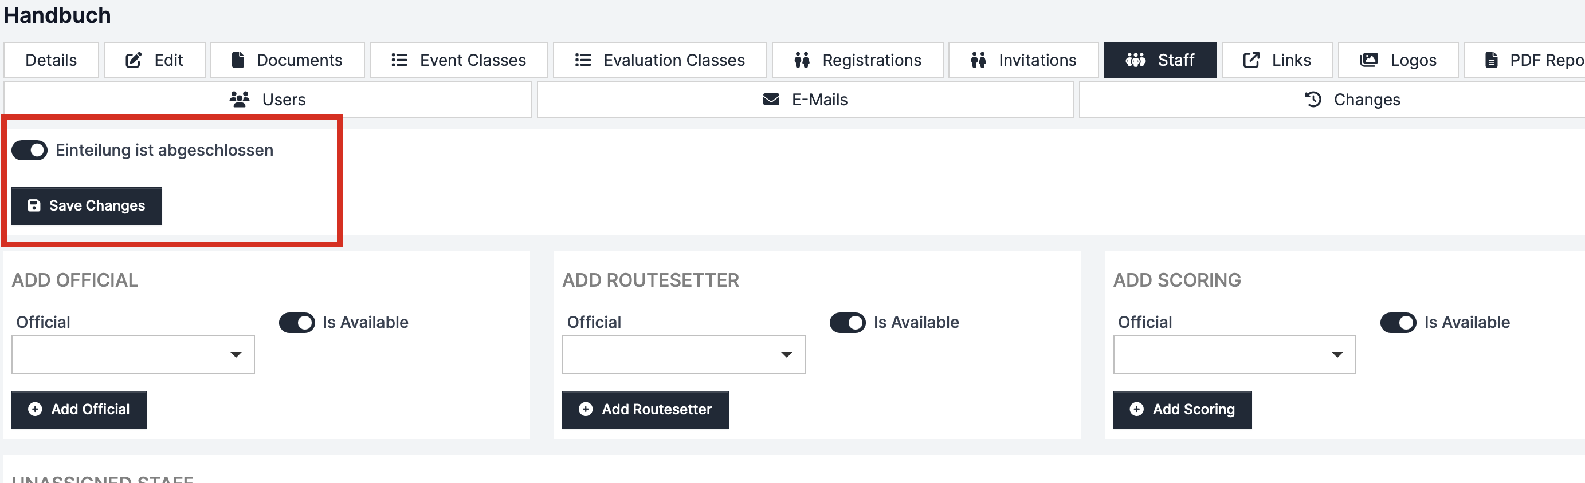Click the Add Scoring button
The height and width of the screenshot is (483, 1585).
pos(1182,409)
